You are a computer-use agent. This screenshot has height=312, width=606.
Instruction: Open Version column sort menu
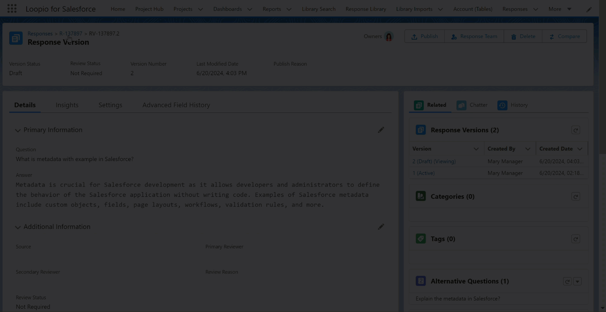coord(476,149)
